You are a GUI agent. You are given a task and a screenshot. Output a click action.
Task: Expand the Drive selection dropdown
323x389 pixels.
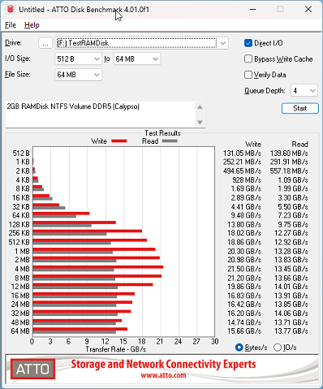coord(223,43)
